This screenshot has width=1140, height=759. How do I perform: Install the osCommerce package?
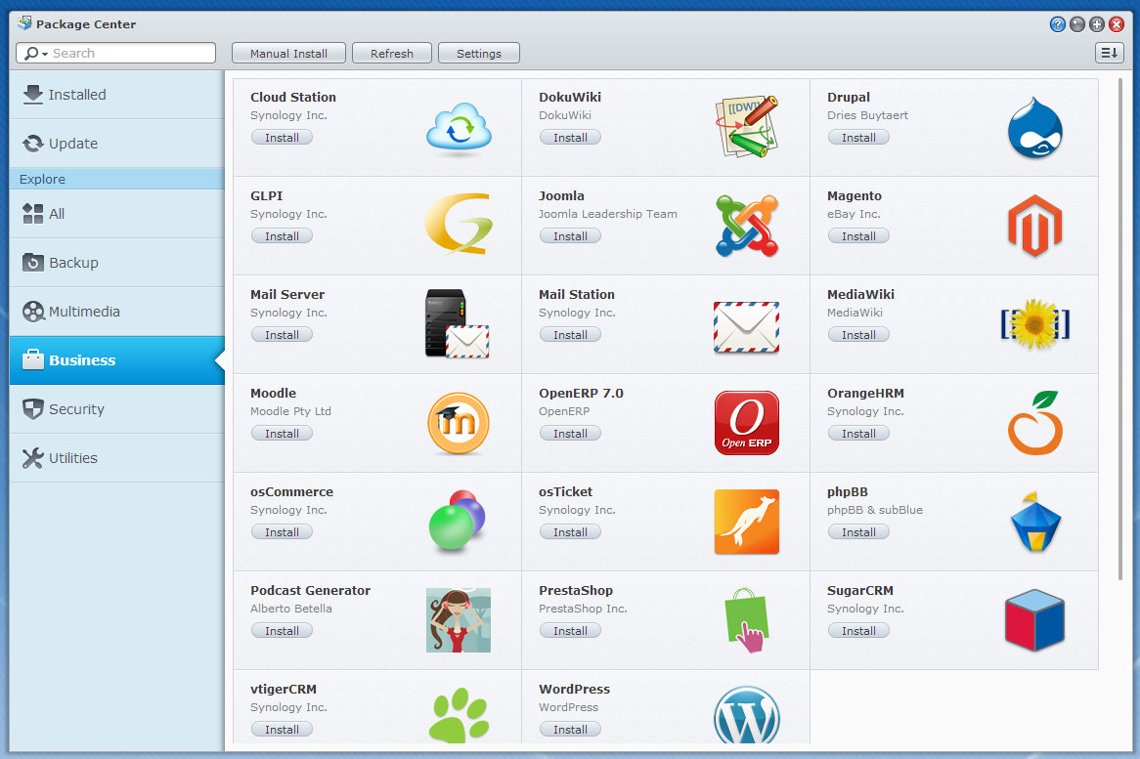pos(283,532)
